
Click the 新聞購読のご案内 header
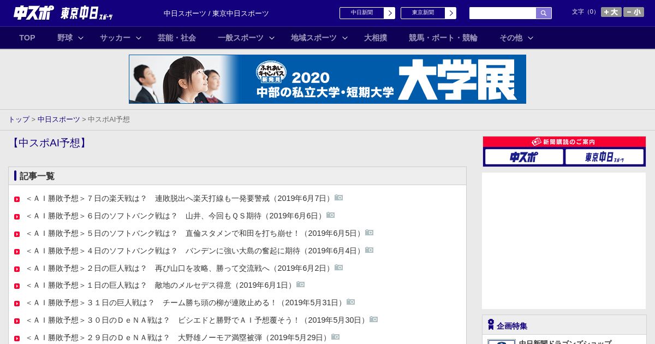pyautogui.click(x=564, y=142)
